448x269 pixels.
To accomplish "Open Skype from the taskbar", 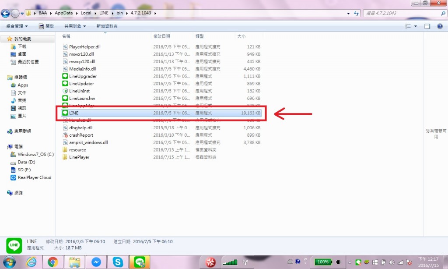I will coord(118,262).
